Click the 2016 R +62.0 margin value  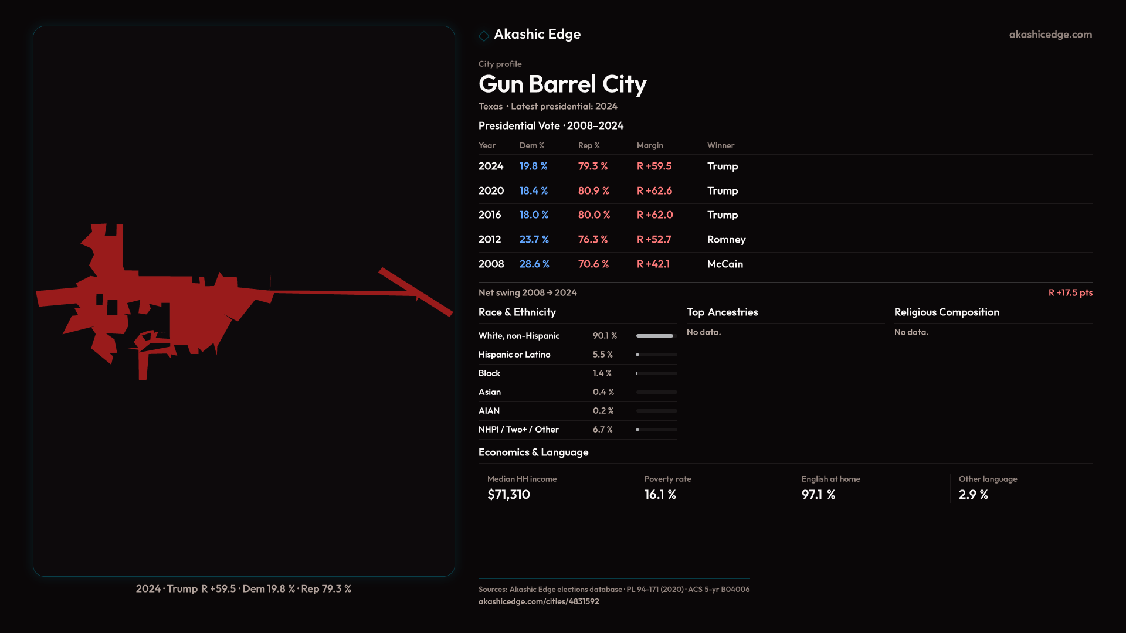click(654, 215)
